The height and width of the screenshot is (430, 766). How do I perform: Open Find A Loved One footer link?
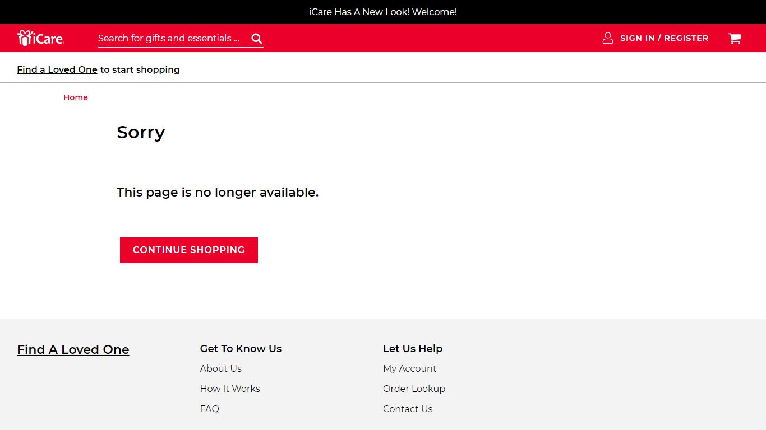(73, 349)
